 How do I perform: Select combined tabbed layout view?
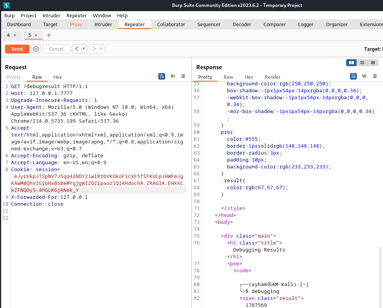(x=373, y=63)
